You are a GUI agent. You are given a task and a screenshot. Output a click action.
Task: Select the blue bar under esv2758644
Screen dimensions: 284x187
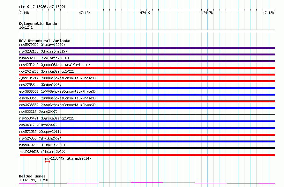point(147,88)
